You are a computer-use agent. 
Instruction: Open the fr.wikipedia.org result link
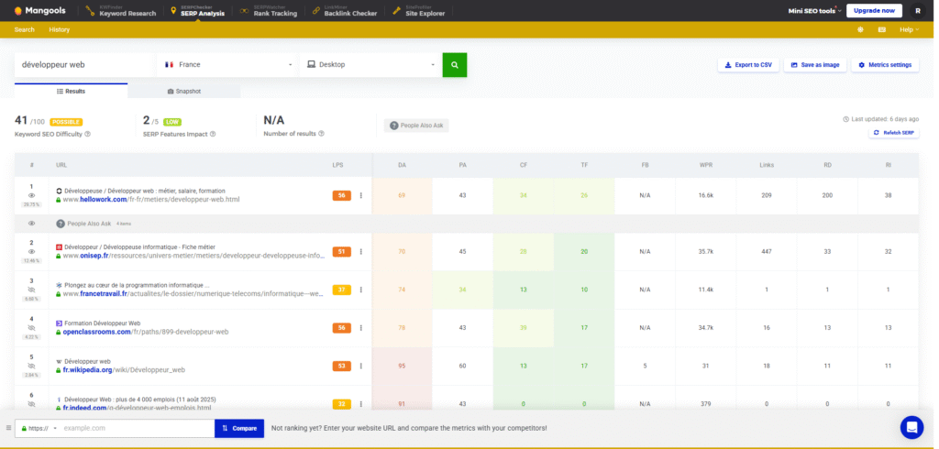point(124,370)
